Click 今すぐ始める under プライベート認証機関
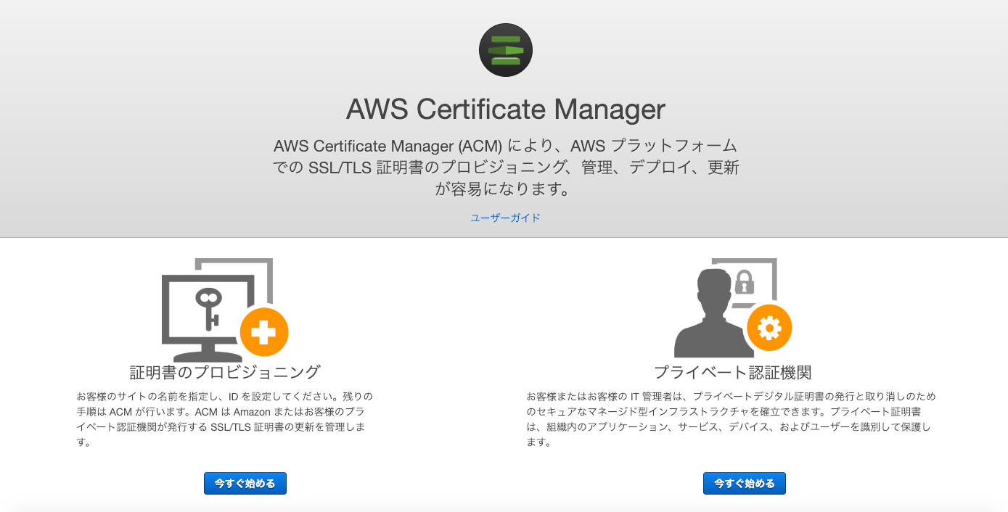1008x512 pixels. click(744, 483)
